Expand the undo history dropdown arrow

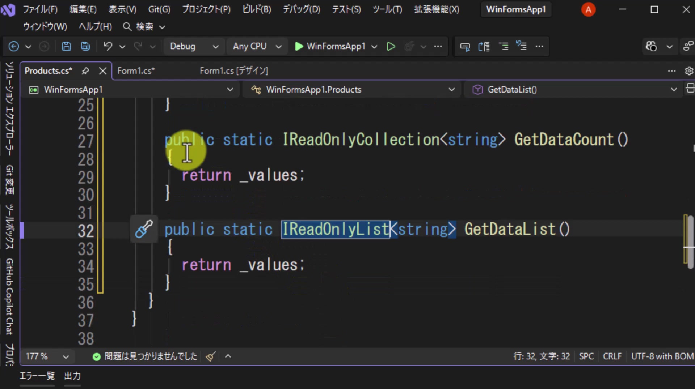click(x=122, y=46)
